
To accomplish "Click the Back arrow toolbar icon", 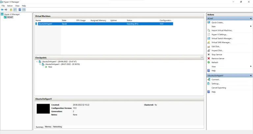I will point(2,10).
